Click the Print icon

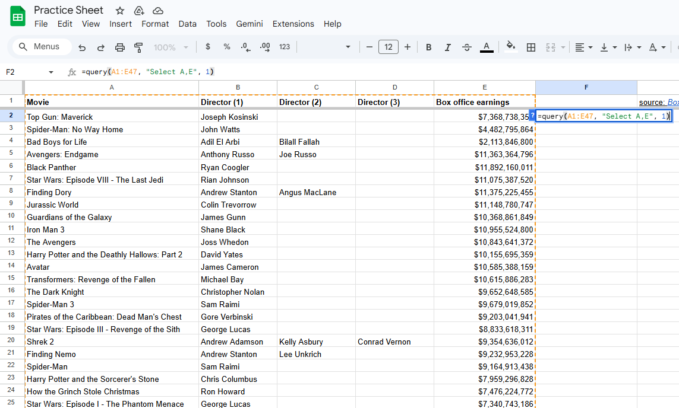coord(119,46)
